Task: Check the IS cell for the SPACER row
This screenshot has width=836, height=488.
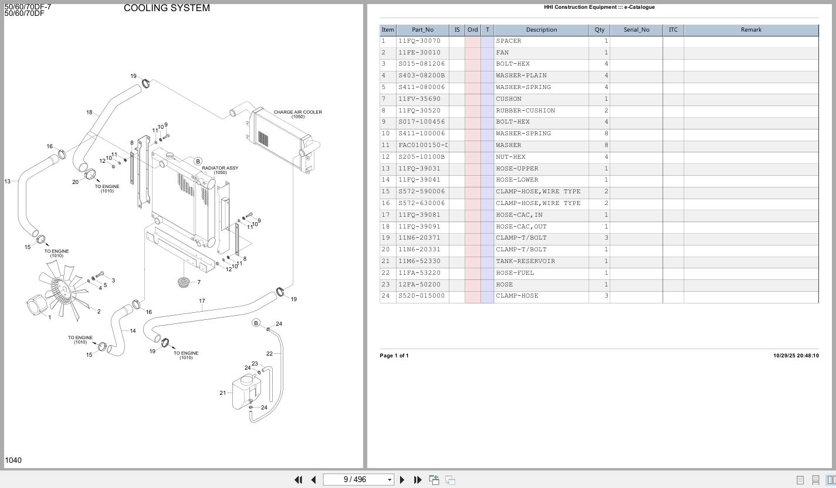Action: 456,41
